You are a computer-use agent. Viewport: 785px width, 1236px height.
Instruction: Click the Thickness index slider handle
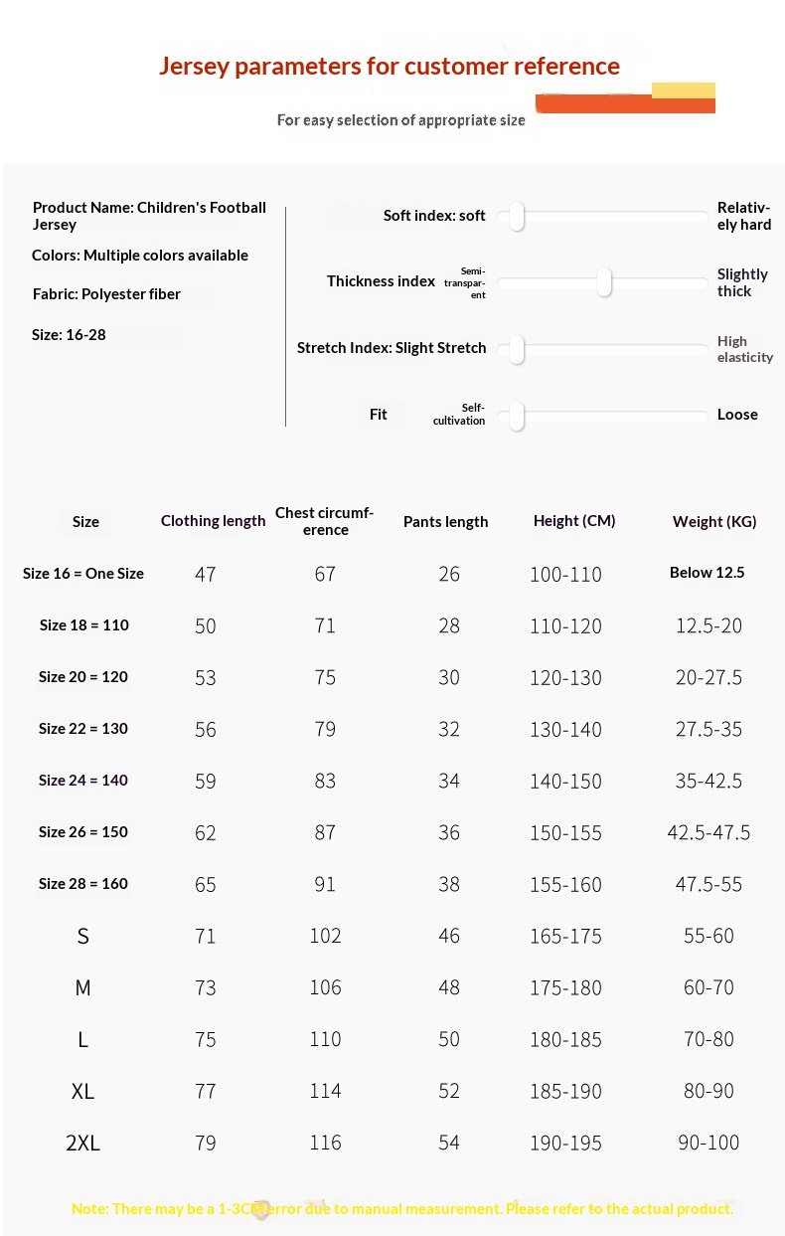[604, 282]
